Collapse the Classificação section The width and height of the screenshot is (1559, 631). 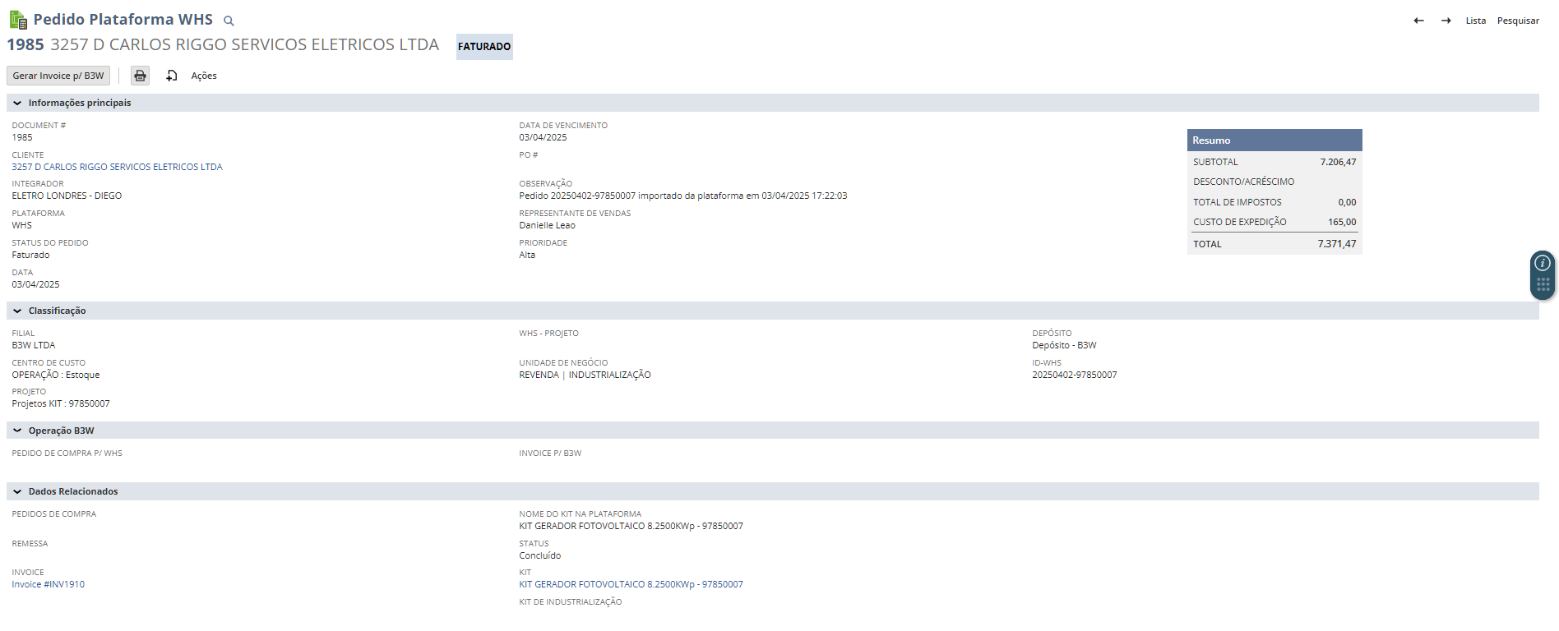click(x=17, y=311)
